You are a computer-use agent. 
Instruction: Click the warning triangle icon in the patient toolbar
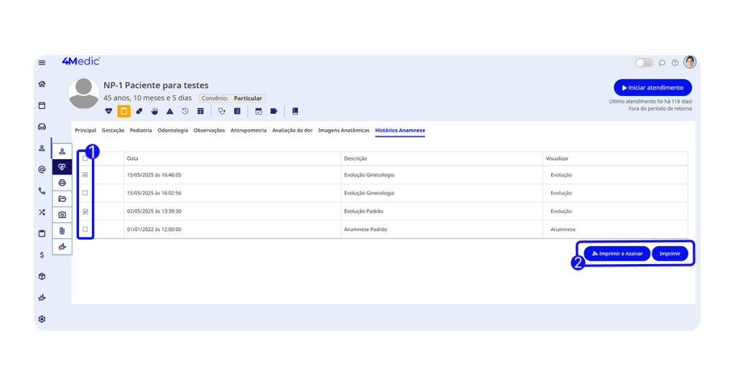click(170, 111)
